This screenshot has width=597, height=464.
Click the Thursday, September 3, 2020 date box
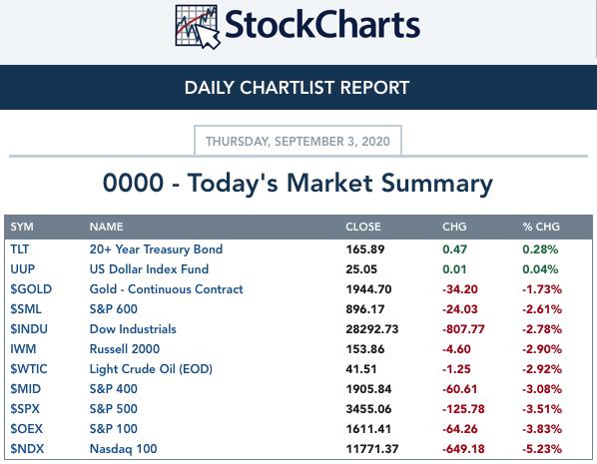click(298, 141)
